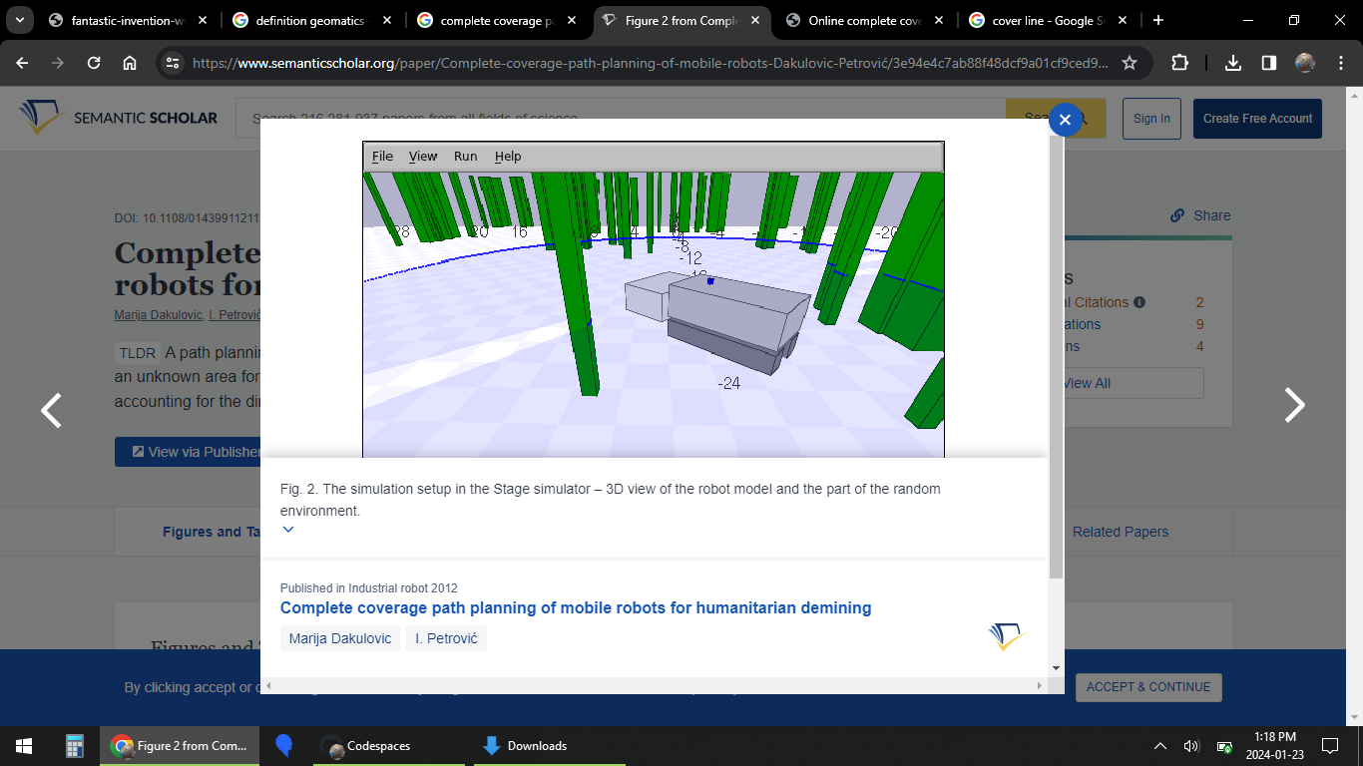Toggle browser side panel
Screen dimensions: 1363x766
(x=1269, y=63)
